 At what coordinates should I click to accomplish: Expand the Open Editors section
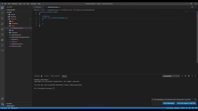coord(11,10)
